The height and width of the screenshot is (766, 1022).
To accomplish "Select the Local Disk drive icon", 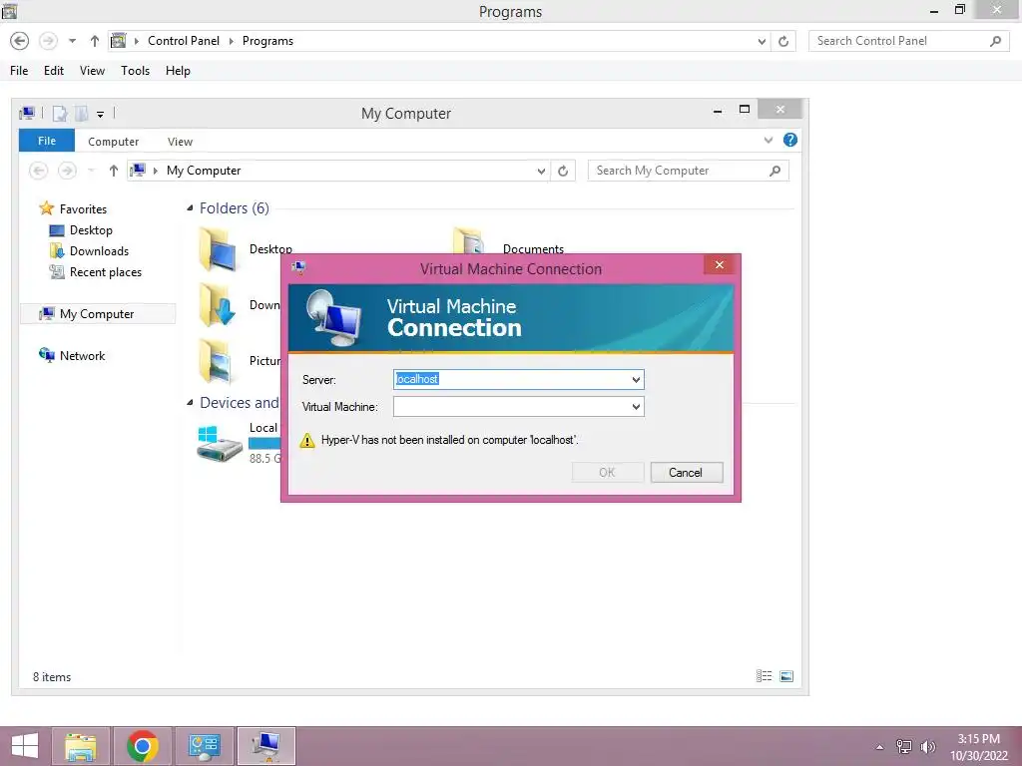I will click(x=220, y=443).
